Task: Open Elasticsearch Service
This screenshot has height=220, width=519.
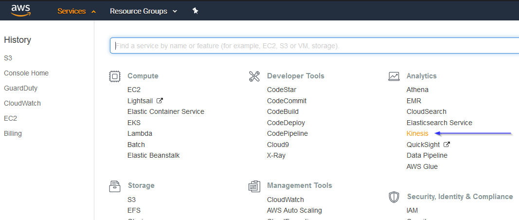Action: point(439,123)
